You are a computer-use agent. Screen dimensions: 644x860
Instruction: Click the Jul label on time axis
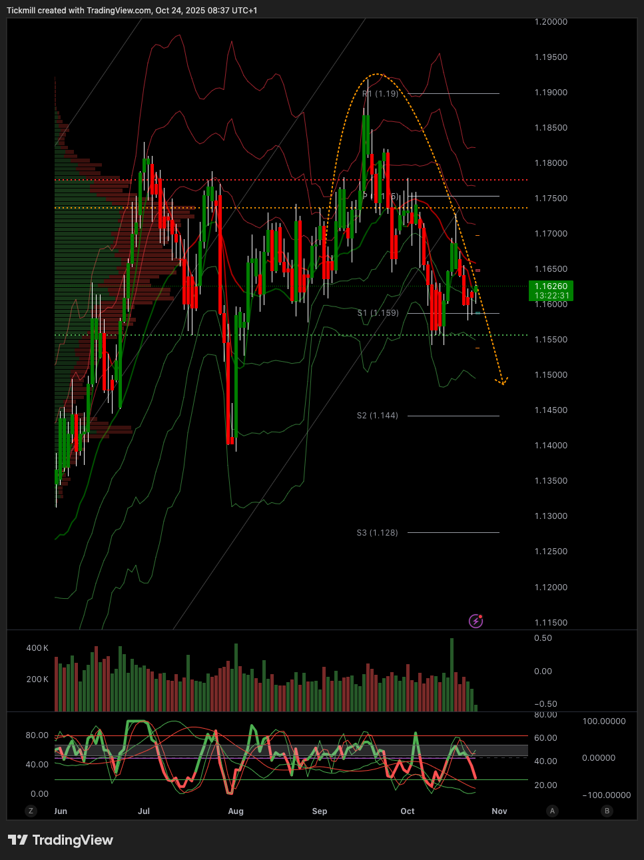click(x=144, y=811)
